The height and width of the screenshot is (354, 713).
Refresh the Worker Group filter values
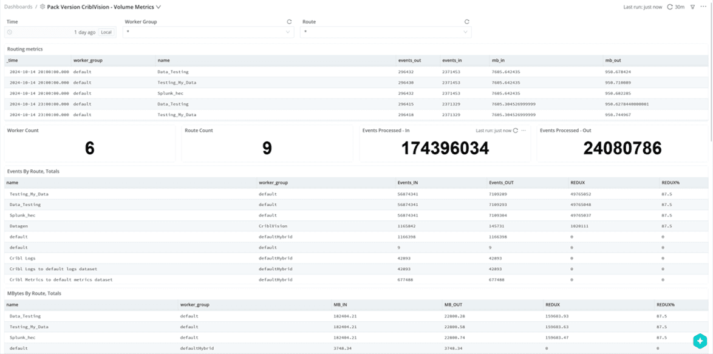289,22
